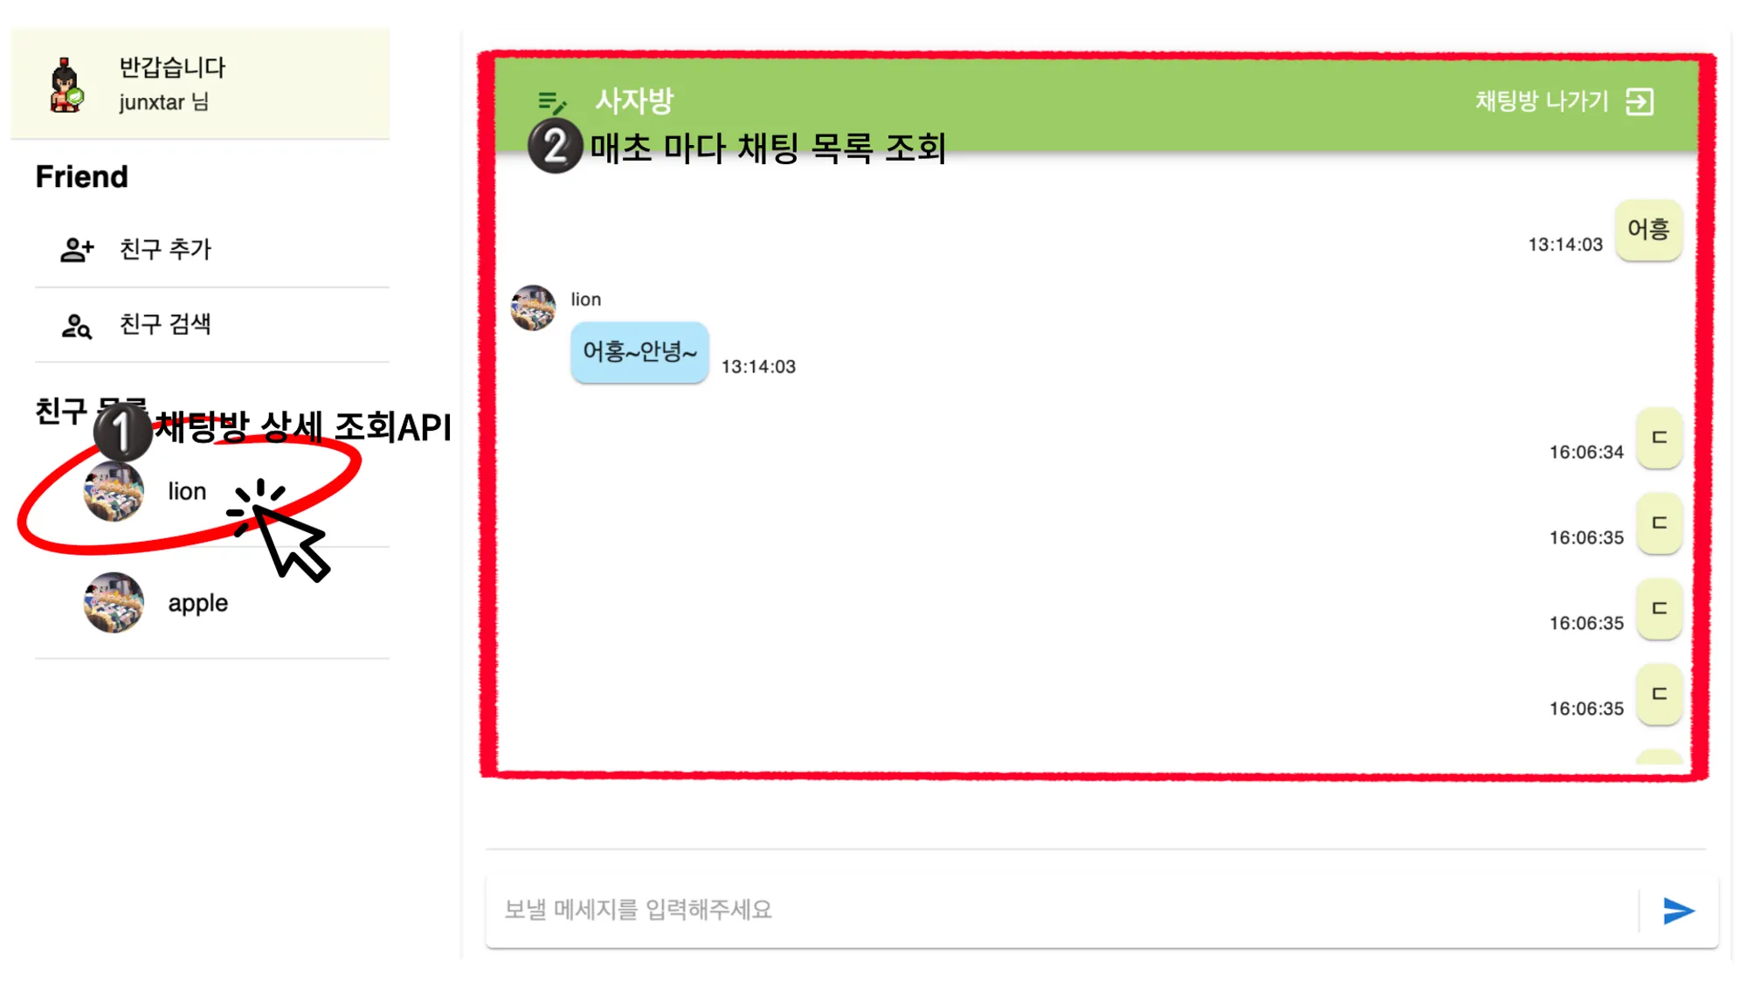Click the send message arrow icon
1747x983 pixels.
point(1678,910)
